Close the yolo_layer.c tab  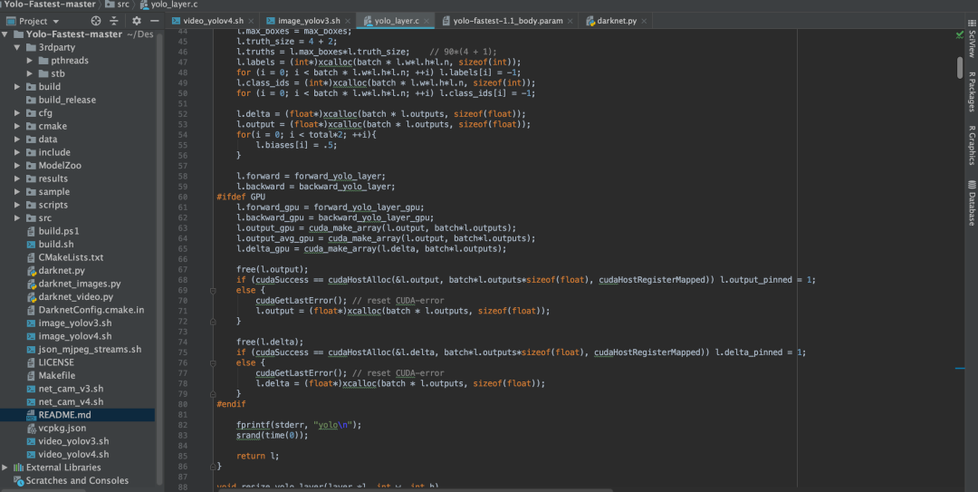pos(427,21)
